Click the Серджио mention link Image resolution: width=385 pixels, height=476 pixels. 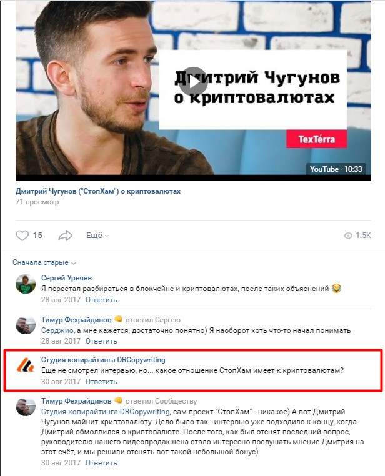click(57, 330)
